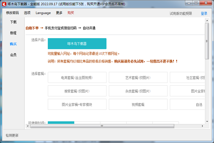Image resolution: width=214 pixels, height=143 pixels.
Task: Choose the 电商套餐(含主图视频) package
Action: [x=77, y=78]
